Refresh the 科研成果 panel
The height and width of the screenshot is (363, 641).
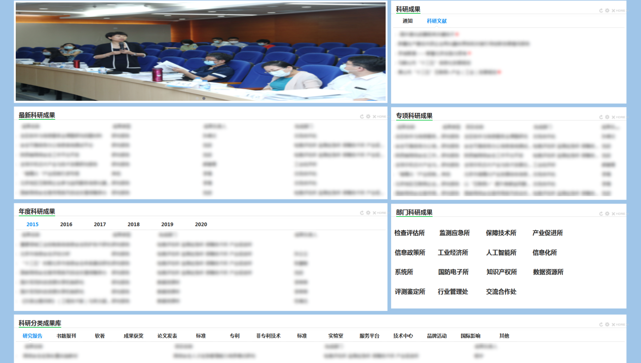601,11
